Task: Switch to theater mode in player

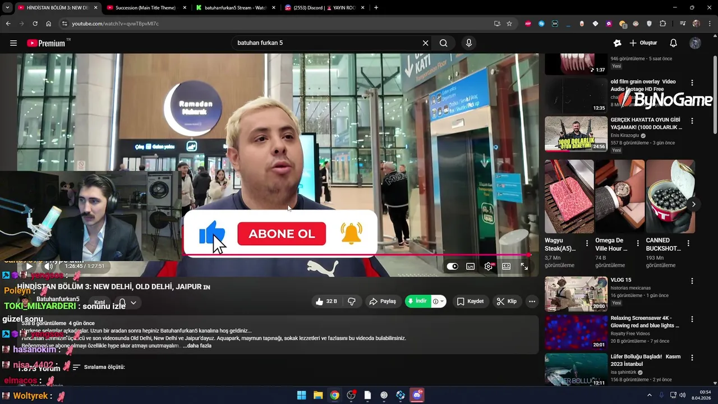Action: pyautogui.click(x=507, y=267)
